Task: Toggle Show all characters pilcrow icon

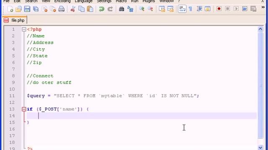Action: [x=191, y=9]
